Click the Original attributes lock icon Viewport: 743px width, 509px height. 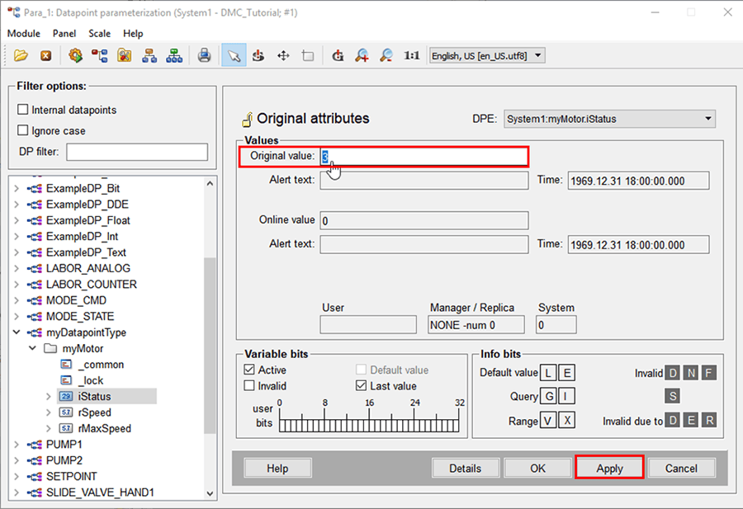click(x=247, y=120)
